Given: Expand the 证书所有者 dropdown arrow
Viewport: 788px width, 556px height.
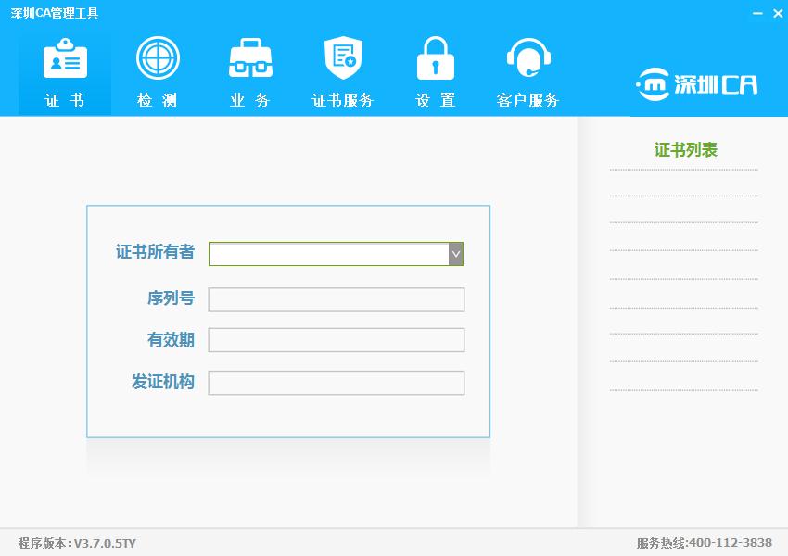Looking at the screenshot, I should 454,253.
